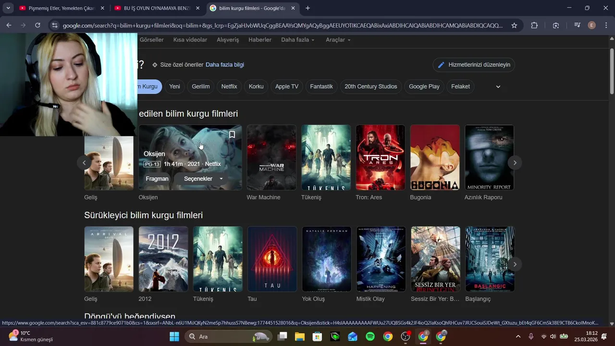Open the Chrome three-dot menu
Viewport: 615px width, 346px height.
pos(606,25)
